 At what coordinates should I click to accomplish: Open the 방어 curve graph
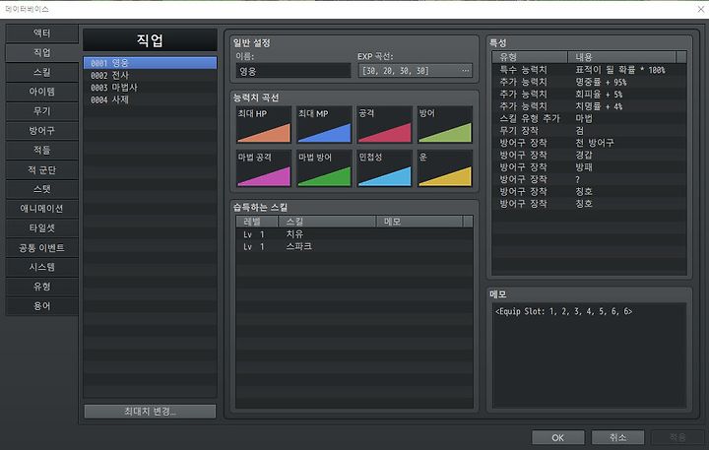pyautogui.click(x=445, y=125)
